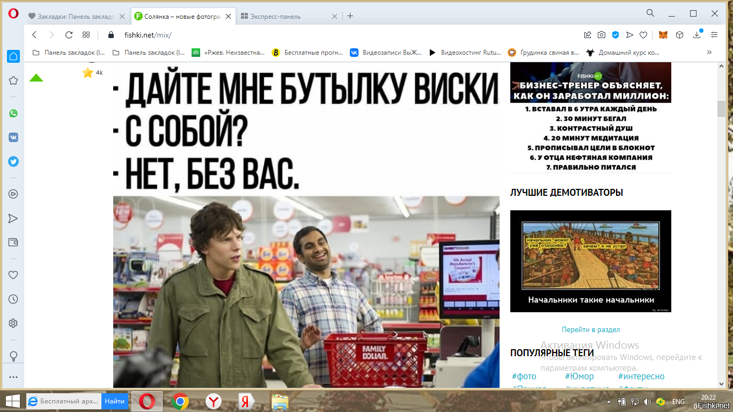Open the Начальники такие начальники demotivator thumbnail
Viewport: 733px width, 412px height.
(x=590, y=261)
